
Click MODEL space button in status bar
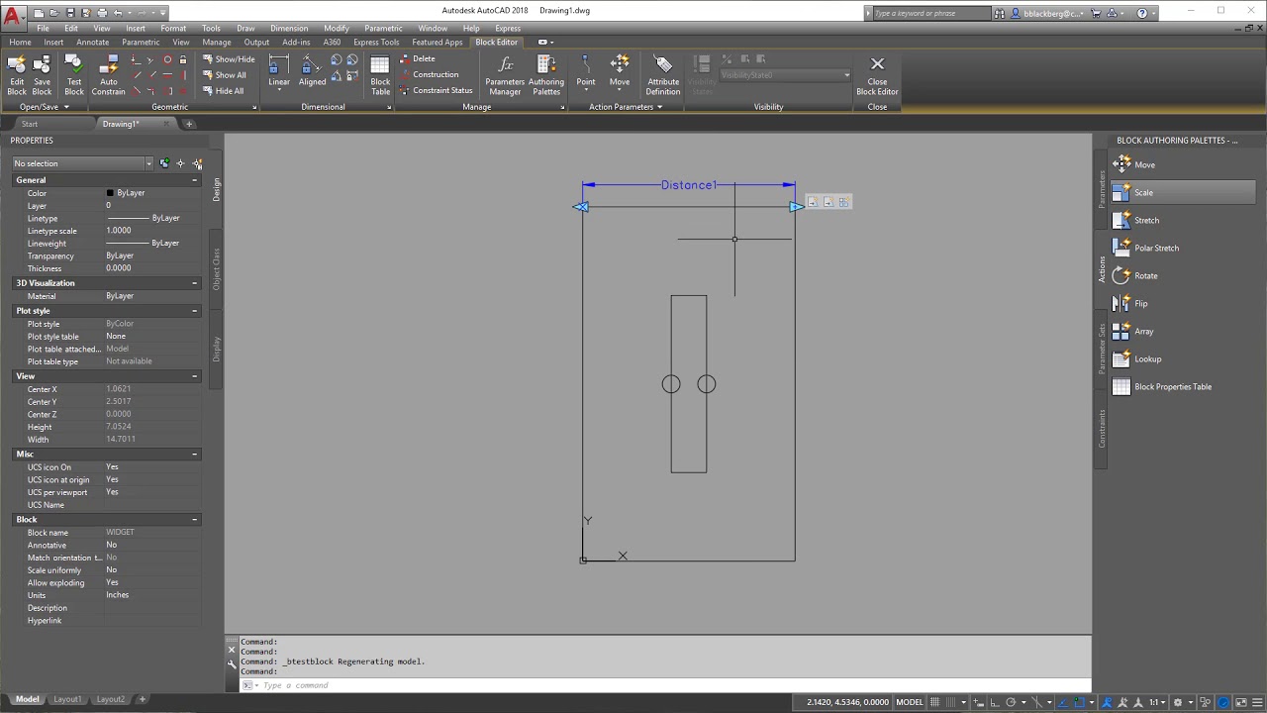(909, 702)
